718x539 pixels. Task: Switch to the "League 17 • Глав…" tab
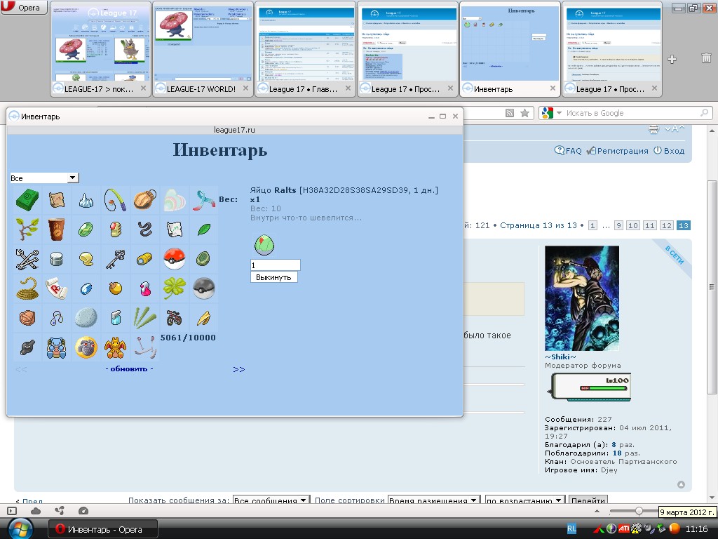coord(305,49)
